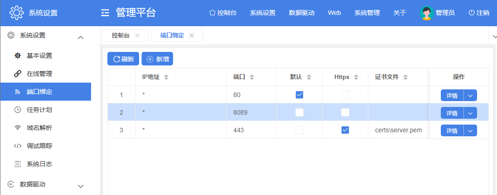Image resolution: width=497 pixels, height=195 pixels.
Task: Uncheck Https checkbox for port 443
Action: [x=345, y=130]
